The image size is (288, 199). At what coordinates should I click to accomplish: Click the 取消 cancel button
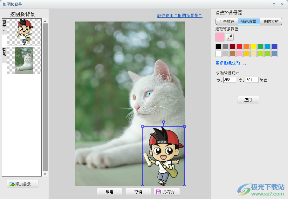[x=138, y=192]
